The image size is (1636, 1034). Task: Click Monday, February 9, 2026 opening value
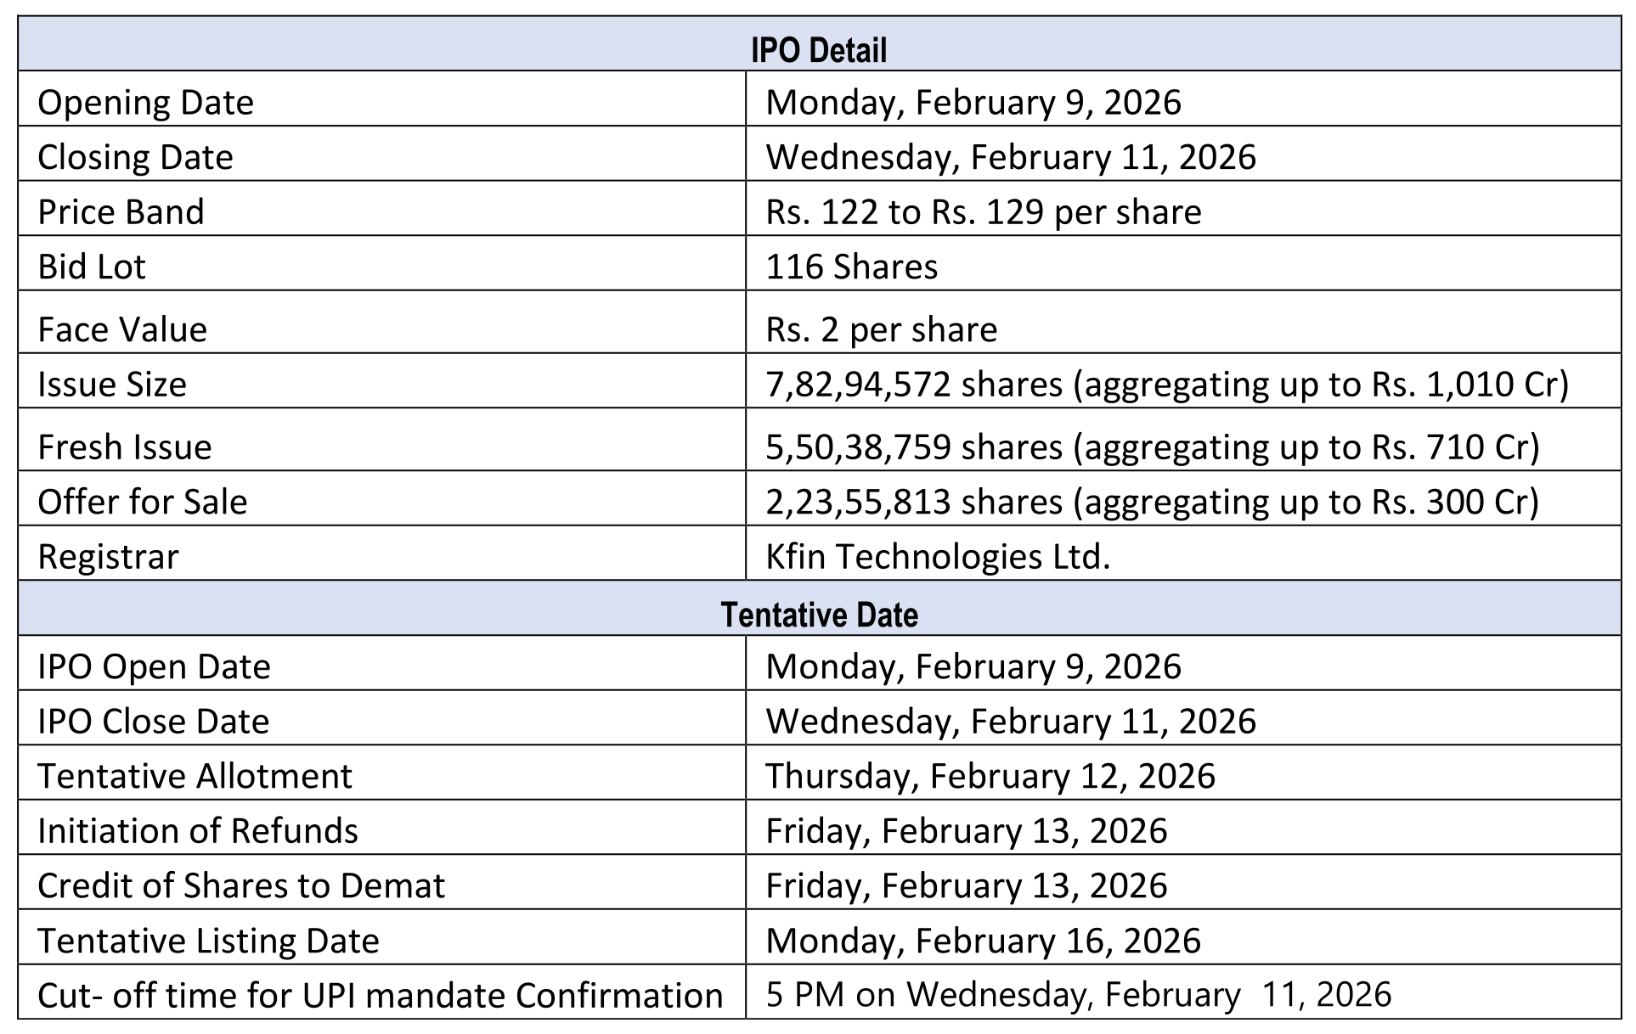pos(973,103)
